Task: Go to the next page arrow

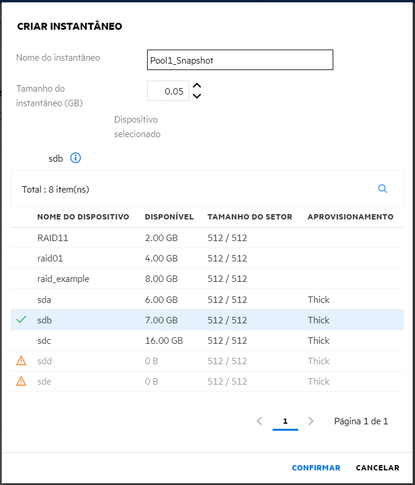Action: tap(311, 421)
